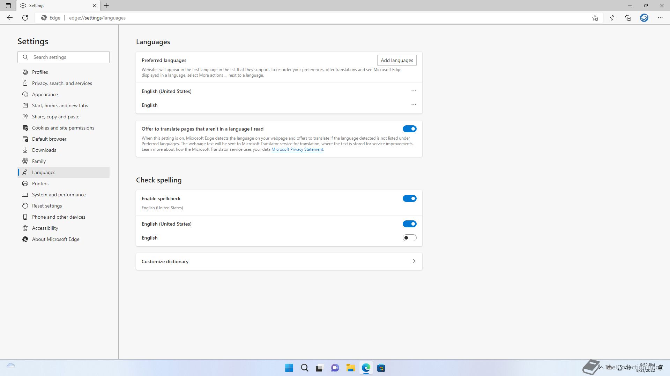Open Edge Settings and more menu
This screenshot has height=376, width=670.
(660, 18)
